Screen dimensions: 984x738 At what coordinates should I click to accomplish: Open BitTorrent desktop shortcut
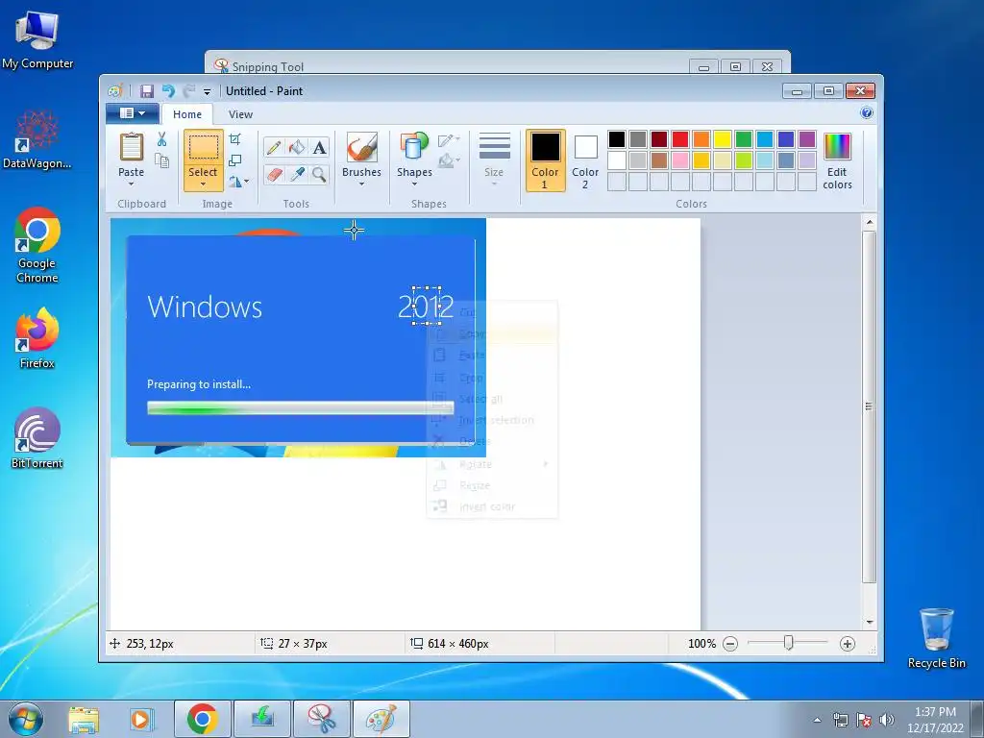[x=37, y=438]
